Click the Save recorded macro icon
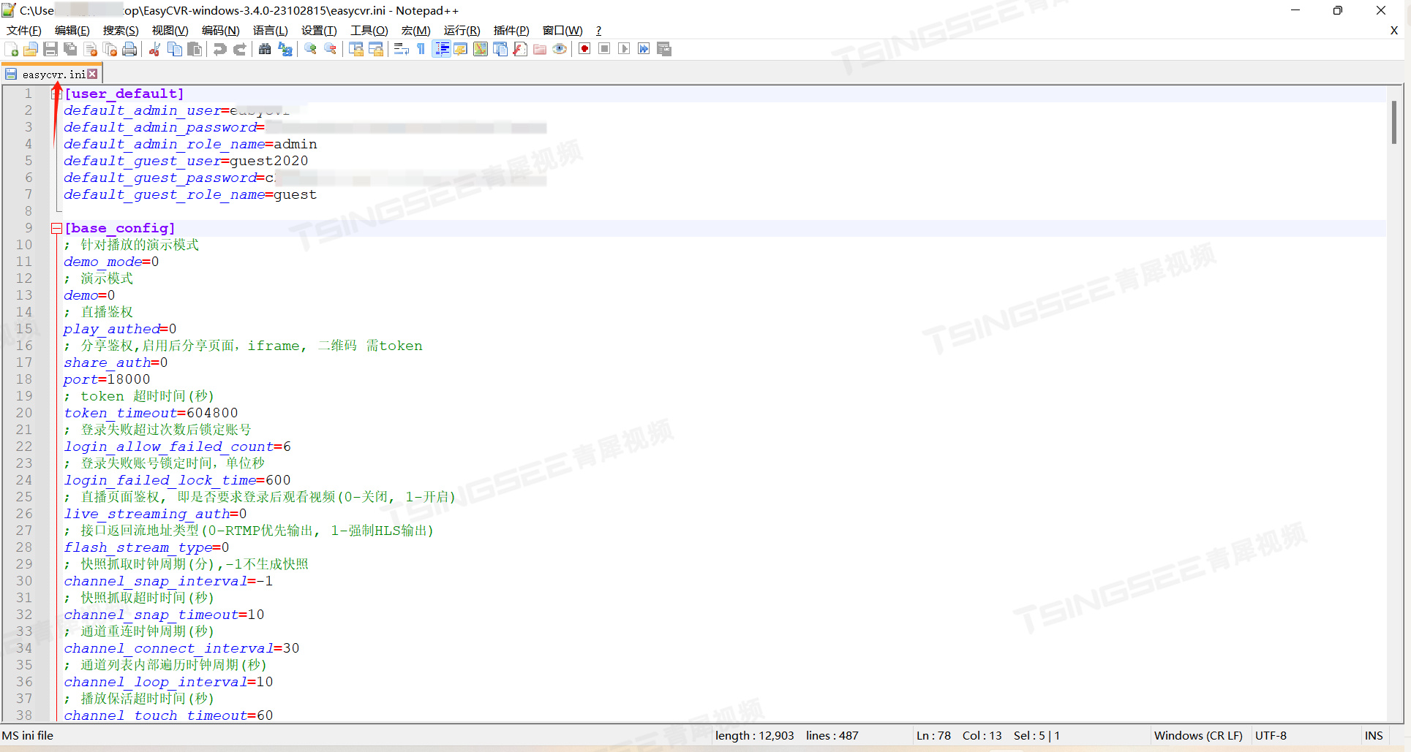The image size is (1411, 752). (x=664, y=49)
